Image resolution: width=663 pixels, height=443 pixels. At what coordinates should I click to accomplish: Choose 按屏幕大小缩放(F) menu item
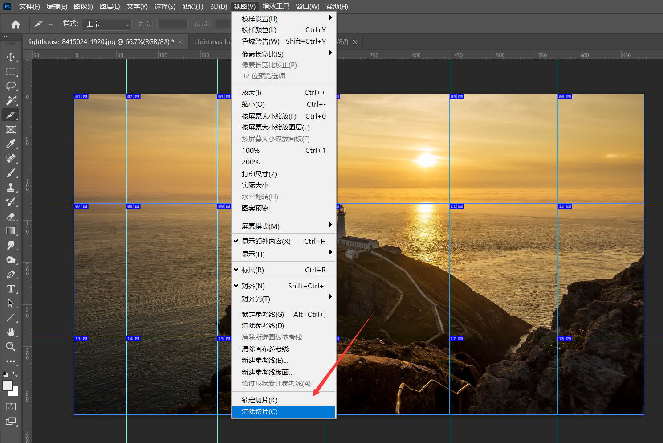[x=284, y=116]
